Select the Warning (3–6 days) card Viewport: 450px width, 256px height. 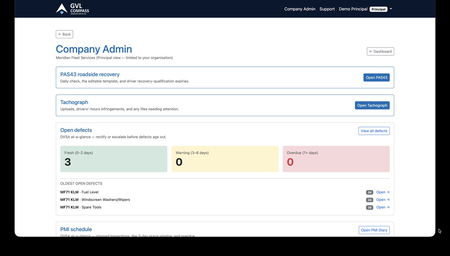[x=225, y=159]
